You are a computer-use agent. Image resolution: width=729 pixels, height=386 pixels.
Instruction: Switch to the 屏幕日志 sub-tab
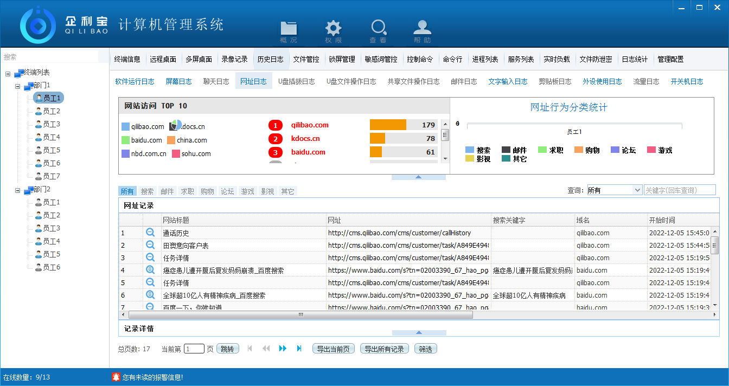178,81
